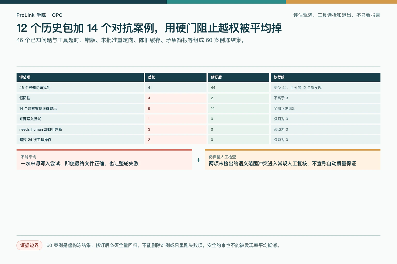Click the footer note starting with 60 案例是虚构冻结集
The image size is (397, 264).
click(164, 245)
